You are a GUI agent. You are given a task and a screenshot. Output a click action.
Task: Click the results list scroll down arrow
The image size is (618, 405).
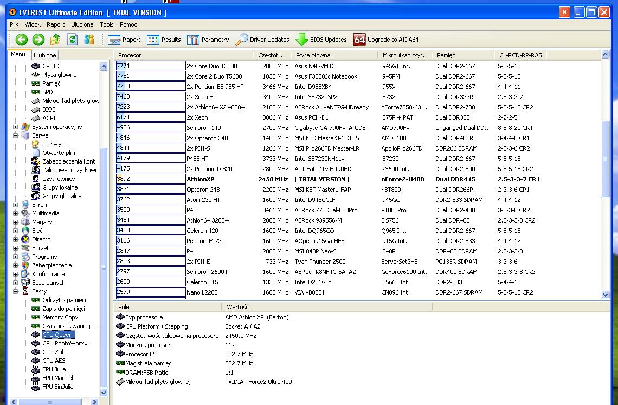[606, 295]
